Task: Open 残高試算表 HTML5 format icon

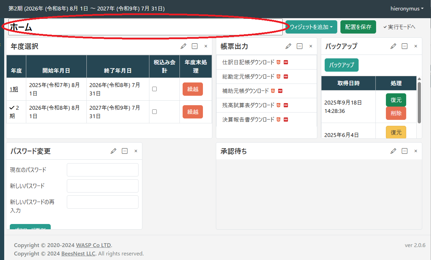Action: click(278, 105)
